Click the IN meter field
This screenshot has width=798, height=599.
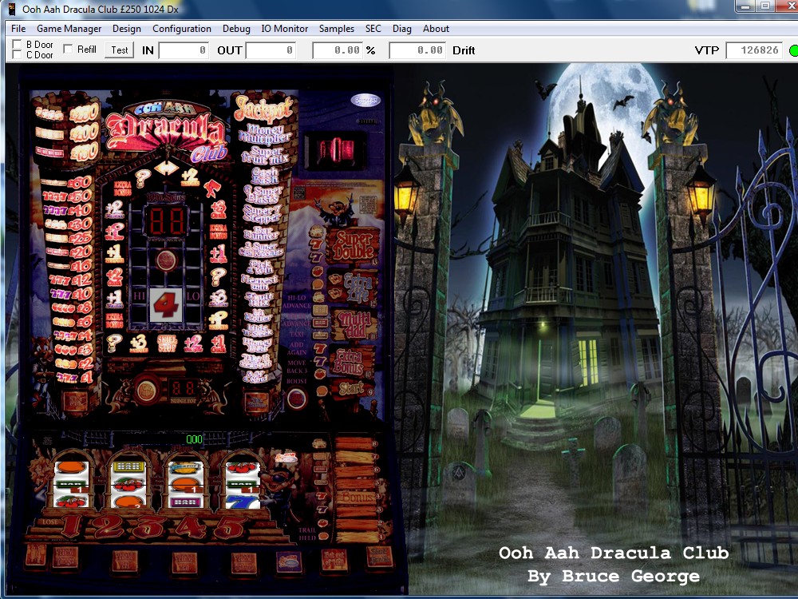[184, 50]
